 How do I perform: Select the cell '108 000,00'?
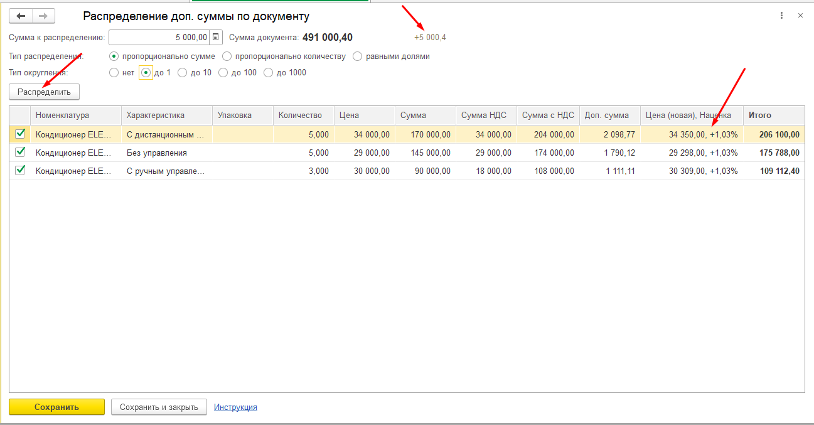click(x=548, y=171)
